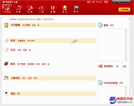Viewport: 134px width, 106px height.
Task: Open 帐户管理 account management
Action: pyautogui.click(x=21, y=64)
